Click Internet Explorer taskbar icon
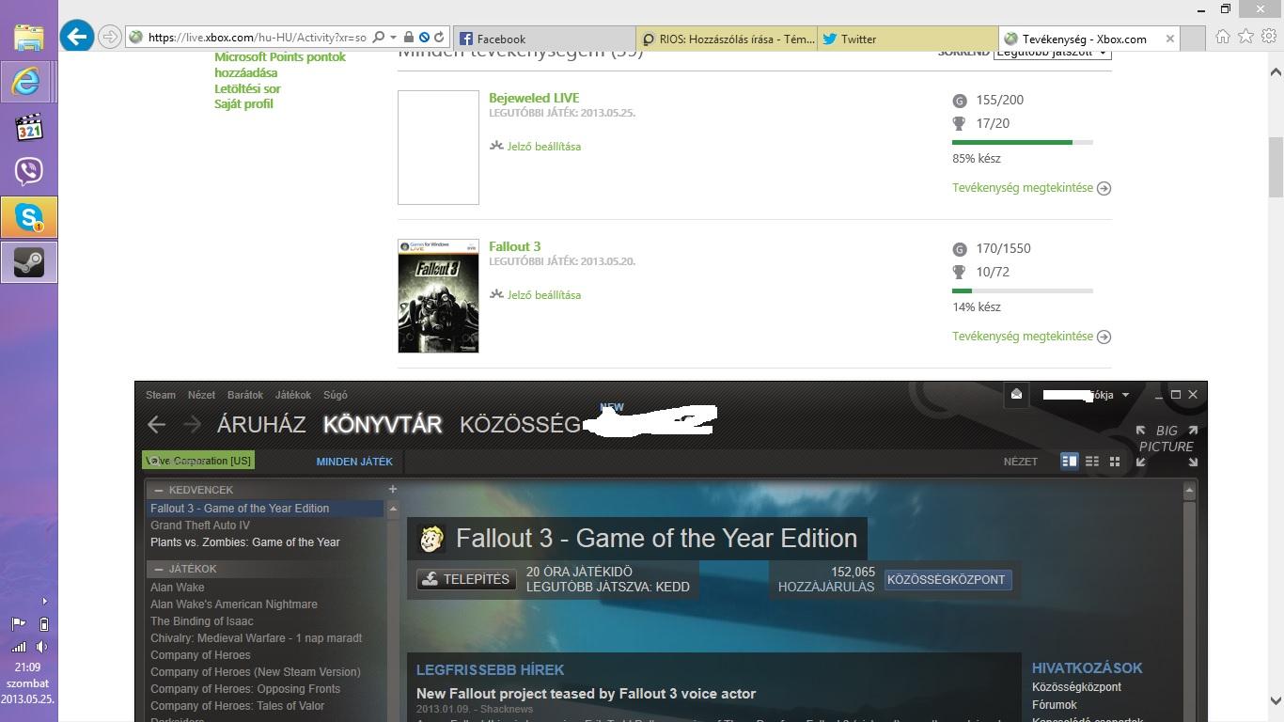The image size is (1284, 722). (26, 82)
